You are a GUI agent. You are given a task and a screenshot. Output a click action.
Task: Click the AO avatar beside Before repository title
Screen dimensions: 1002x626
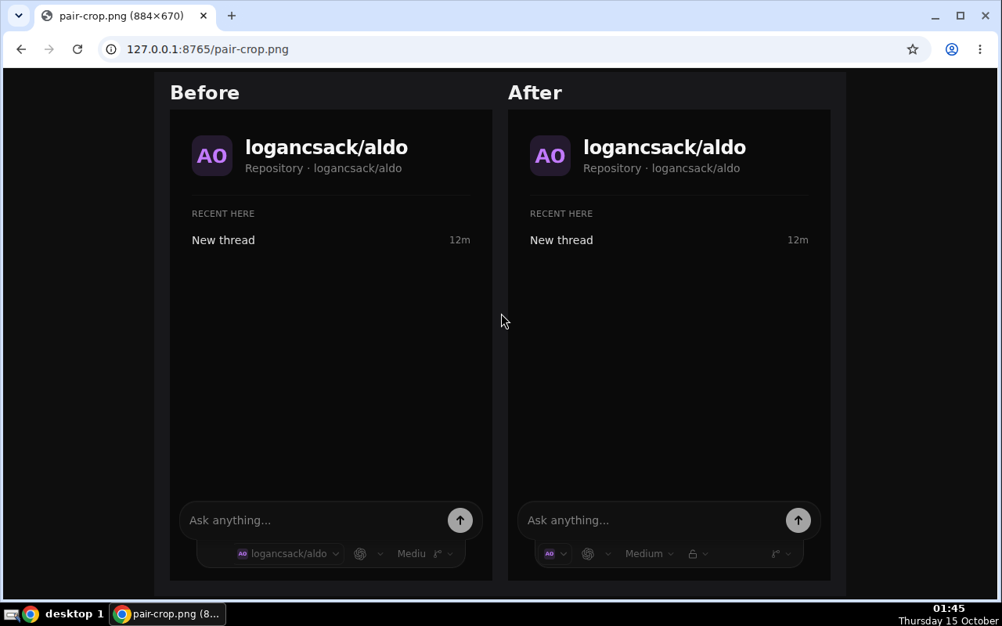point(212,156)
